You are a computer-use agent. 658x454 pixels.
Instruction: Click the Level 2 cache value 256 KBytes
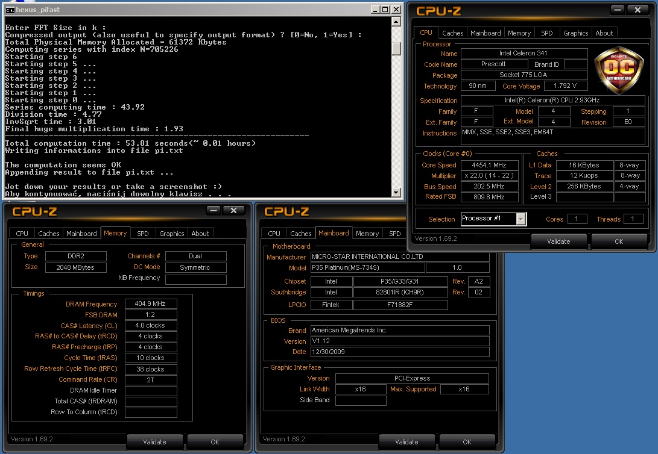(x=584, y=186)
